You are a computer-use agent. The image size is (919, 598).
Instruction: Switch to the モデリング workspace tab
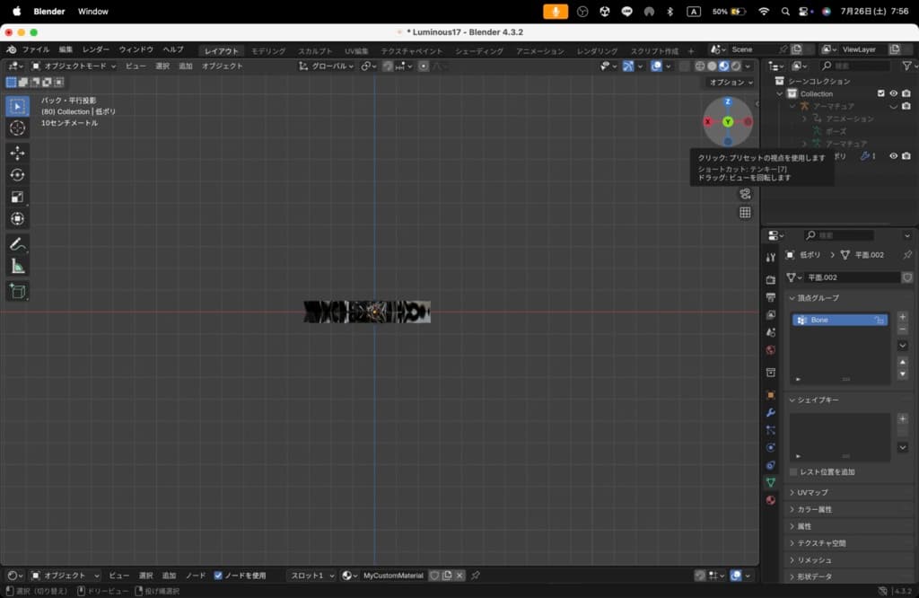[268, 51]
